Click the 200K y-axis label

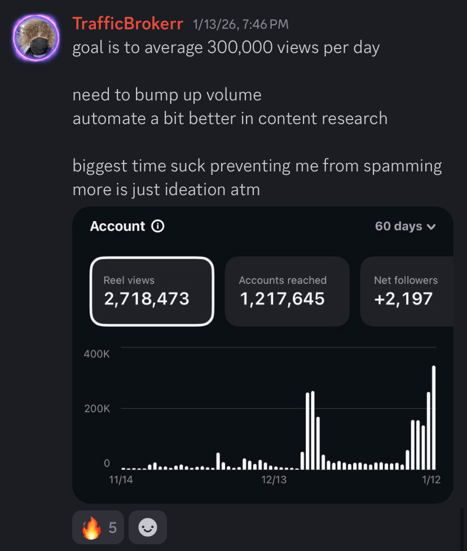tap(98, 408)
